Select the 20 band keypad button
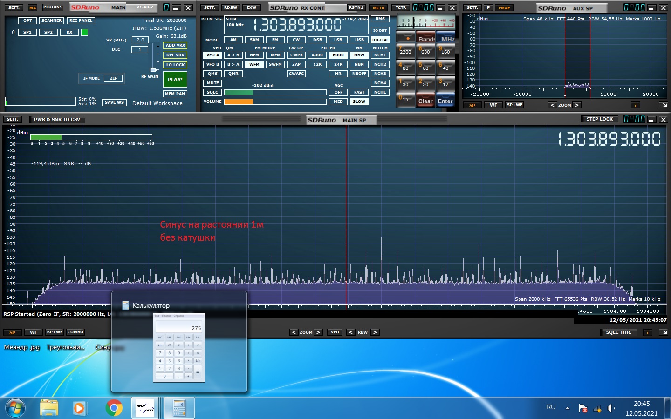671x419 pixels. [x=425, y=83]
